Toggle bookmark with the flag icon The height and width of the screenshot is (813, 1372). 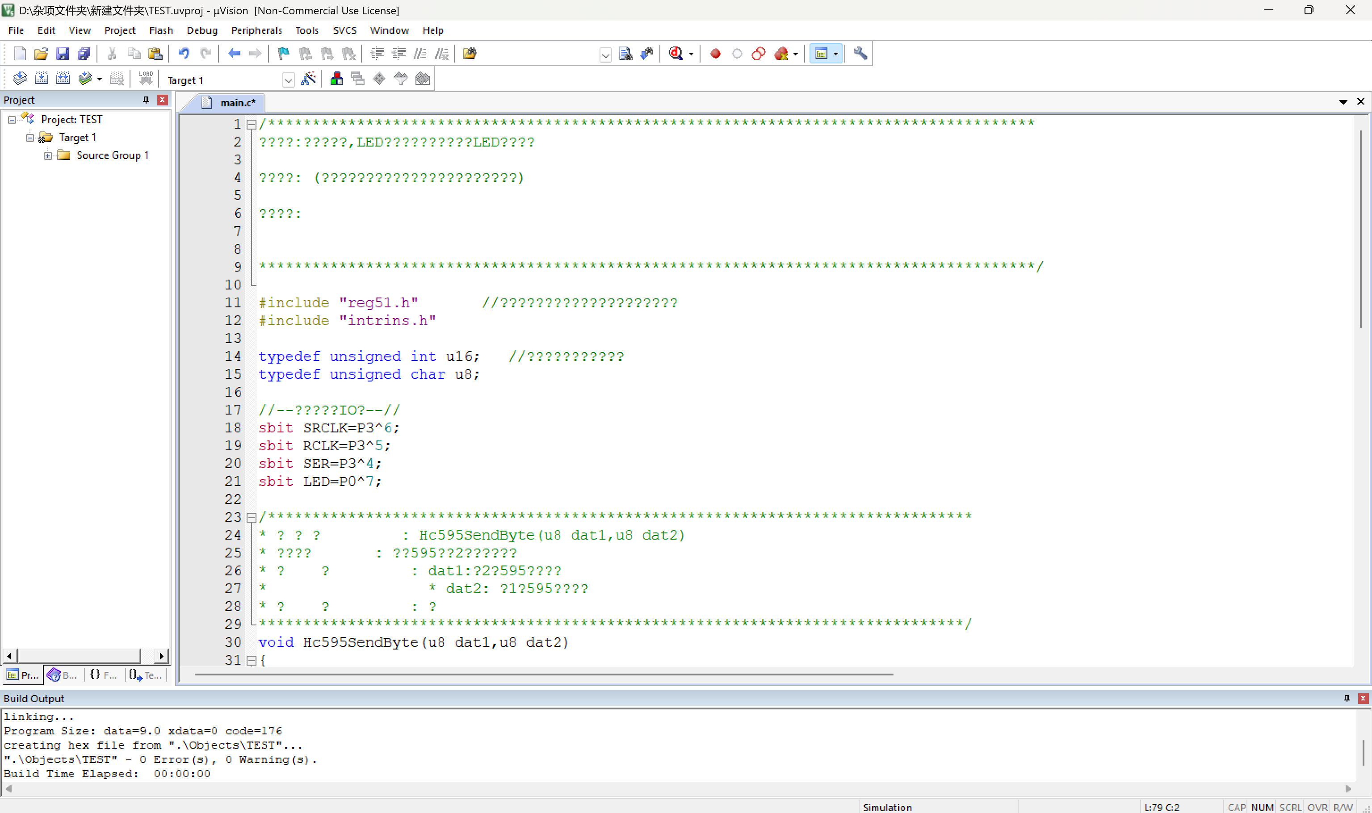(x=283, y=54)
